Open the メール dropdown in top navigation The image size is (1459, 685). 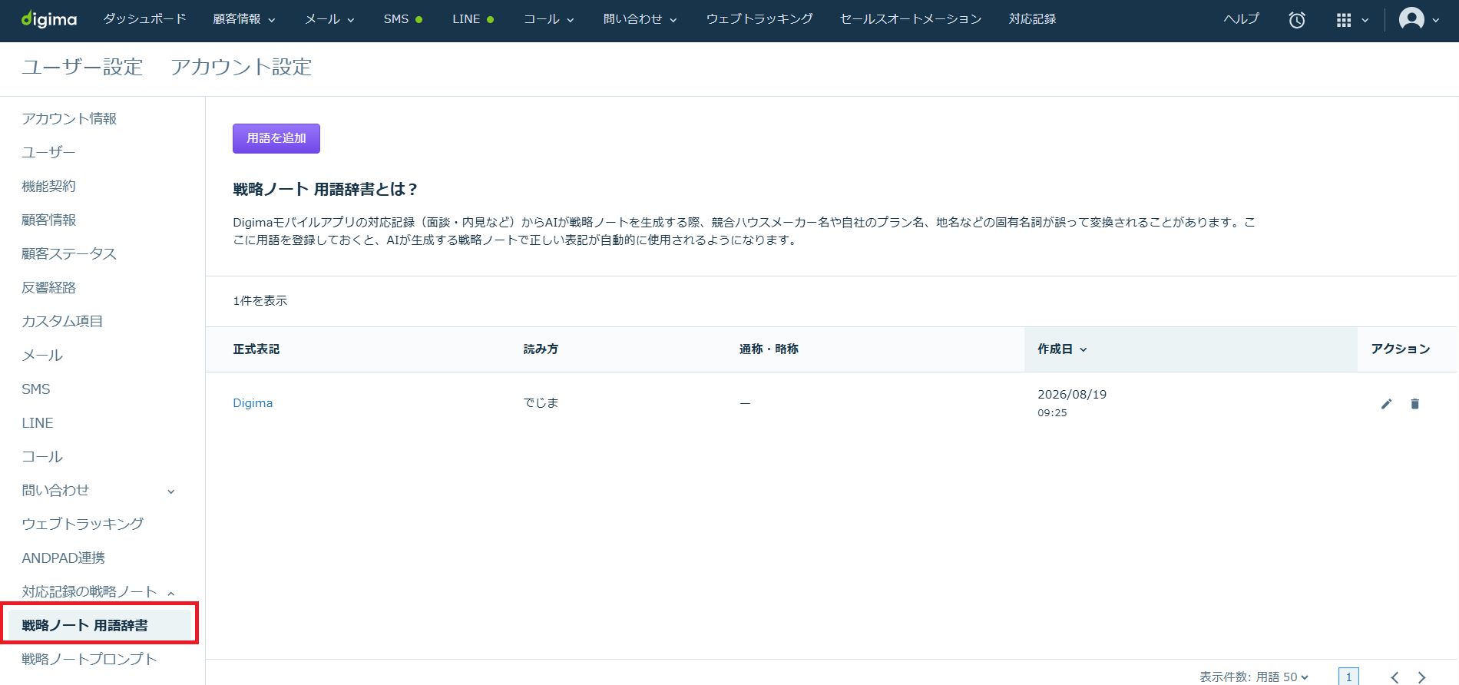329,19
